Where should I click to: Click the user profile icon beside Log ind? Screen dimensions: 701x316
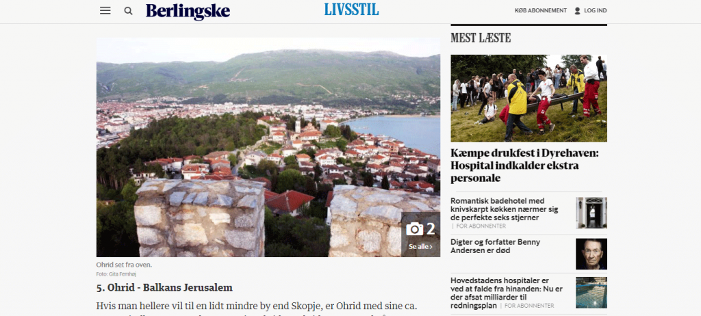(577, 11)
